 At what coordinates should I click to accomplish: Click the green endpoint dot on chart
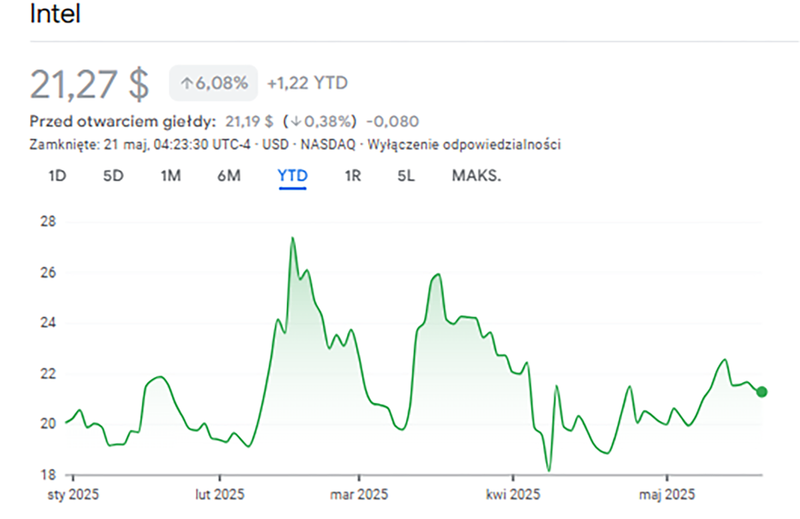(762, 392)
